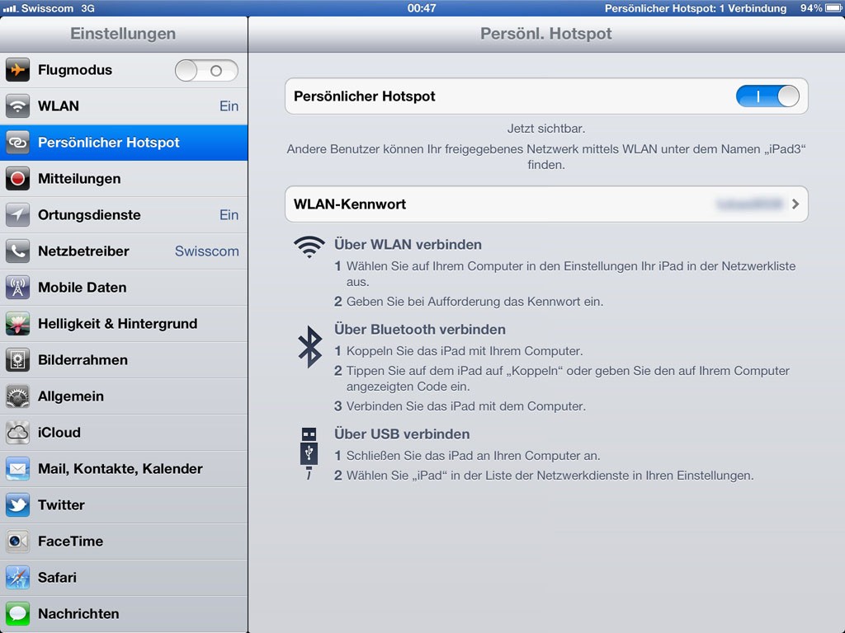
Task: Open WLAN settings showing Ein
Action: (x=124, y=106)
